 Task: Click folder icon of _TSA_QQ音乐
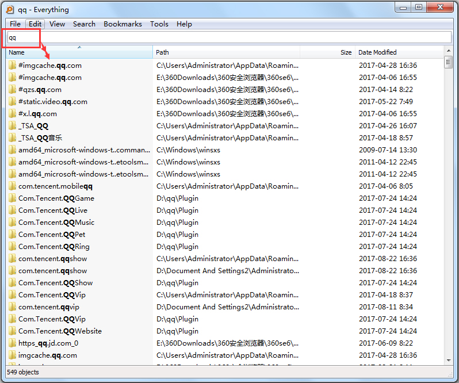point(12,138)
